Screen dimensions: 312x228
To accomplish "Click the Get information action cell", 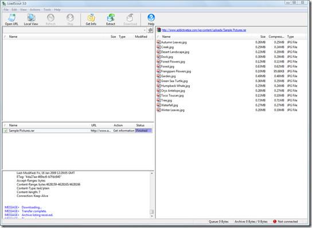I will [123, 131].
